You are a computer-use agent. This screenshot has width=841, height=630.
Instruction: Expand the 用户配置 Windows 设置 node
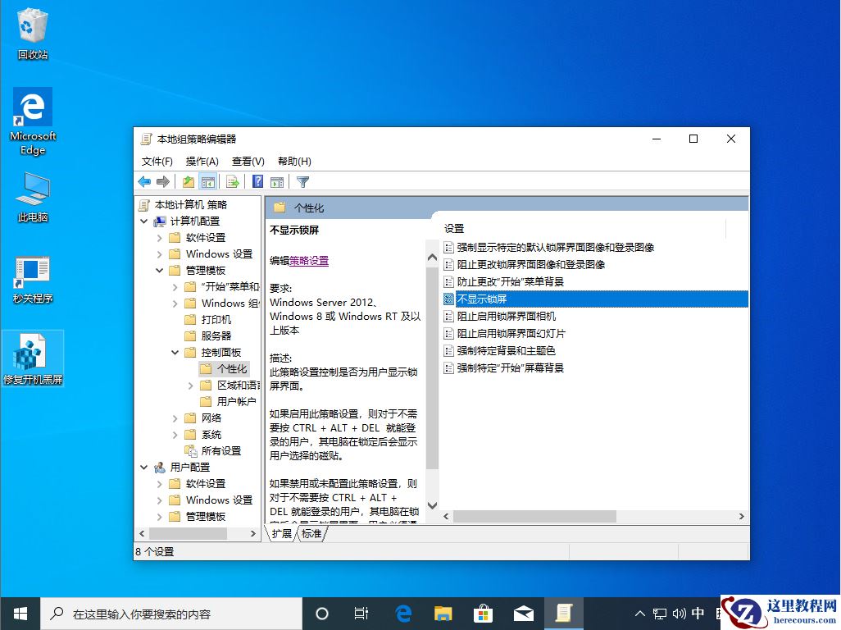(160, 500)
